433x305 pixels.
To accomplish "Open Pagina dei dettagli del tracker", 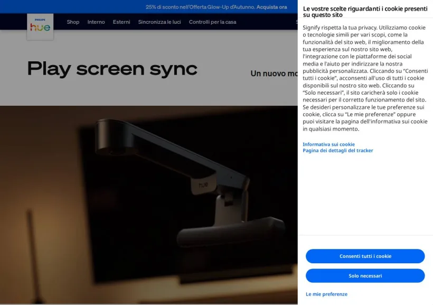I will (338, 151).
